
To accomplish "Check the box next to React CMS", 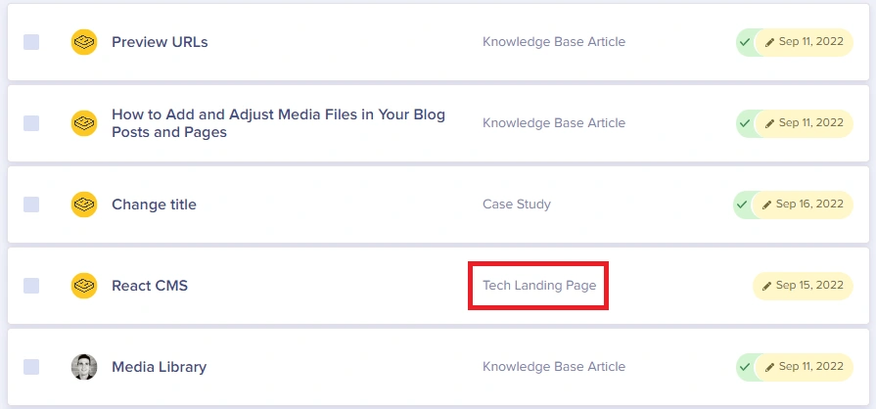I will 31,286.
